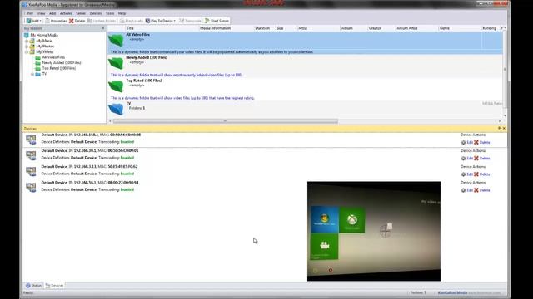The image size is (533, 299).
Task: Sort by Album column header
Action: click(347, 28)
